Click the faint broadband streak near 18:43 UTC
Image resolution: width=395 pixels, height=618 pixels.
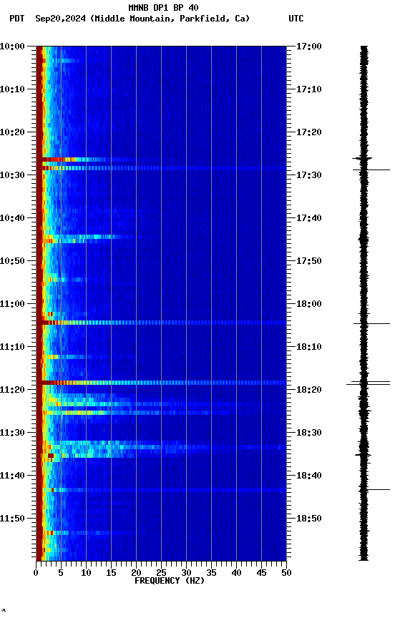(x=161, y=490)
